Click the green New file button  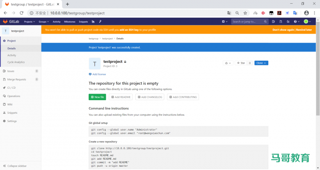(97, 97)
